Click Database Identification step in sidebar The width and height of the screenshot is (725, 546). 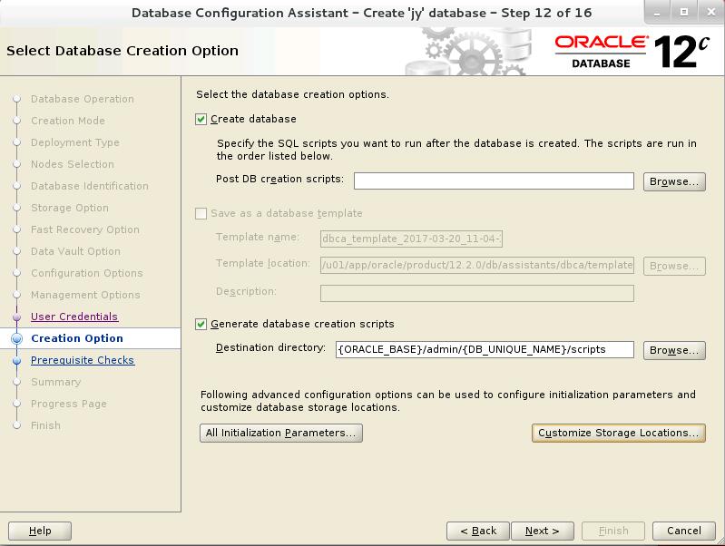[x=90, y=186]
